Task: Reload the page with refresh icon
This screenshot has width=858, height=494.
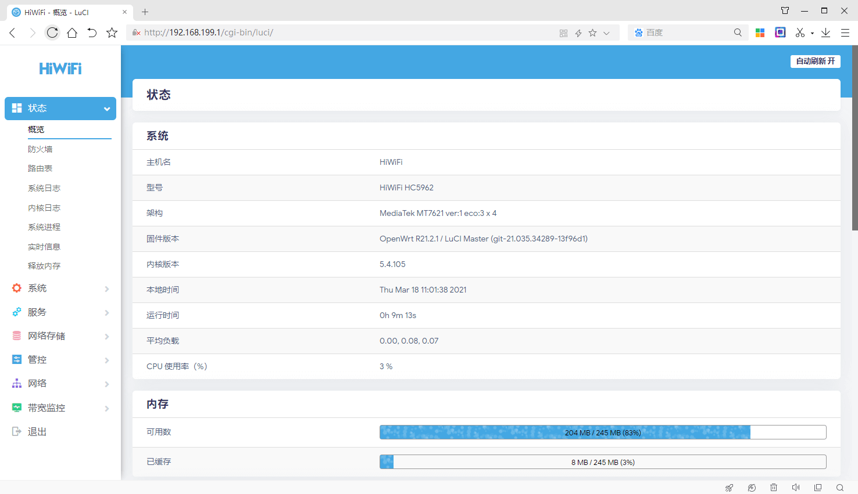Action: (x=52, y=33)
